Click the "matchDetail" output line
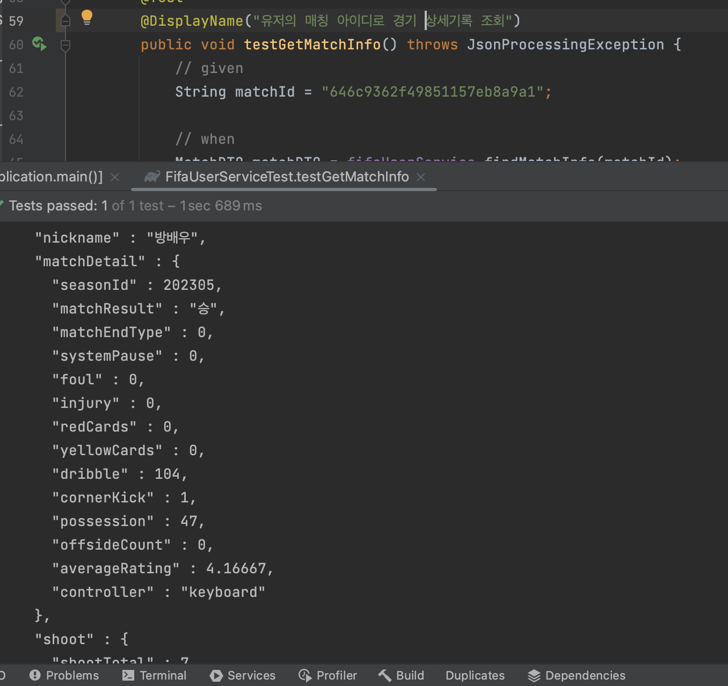 (x=107, y=261)
